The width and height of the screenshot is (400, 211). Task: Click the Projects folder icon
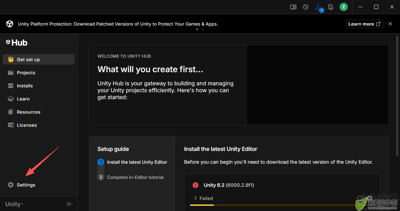coord(10,73)
